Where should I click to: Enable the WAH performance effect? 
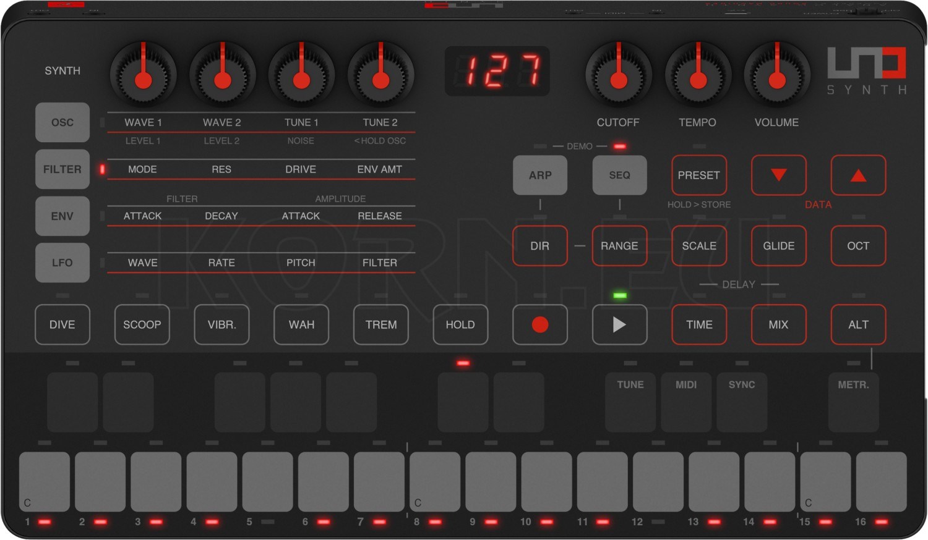(x=301, y=324)
